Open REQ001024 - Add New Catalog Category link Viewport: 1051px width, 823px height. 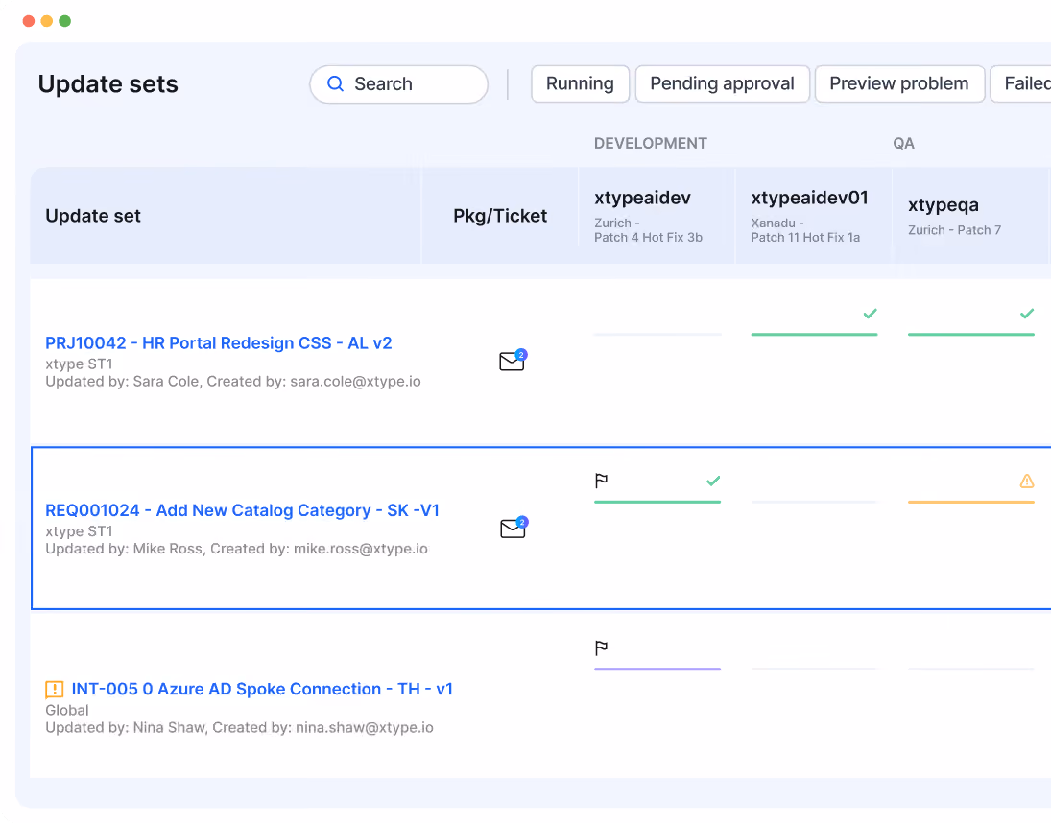coord(242,510)
